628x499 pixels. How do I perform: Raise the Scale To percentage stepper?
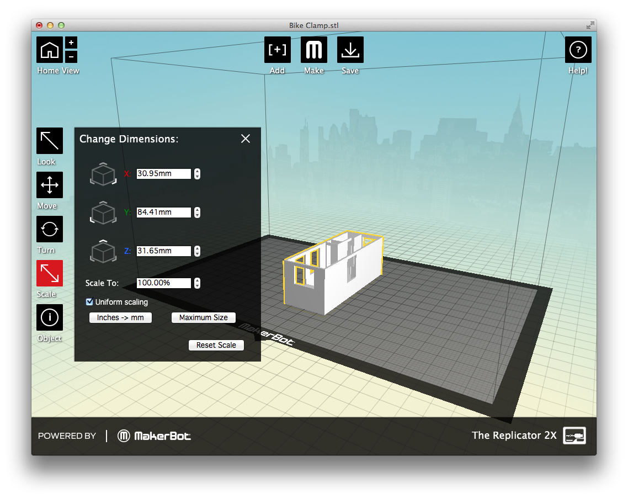(x=197, y=280)
